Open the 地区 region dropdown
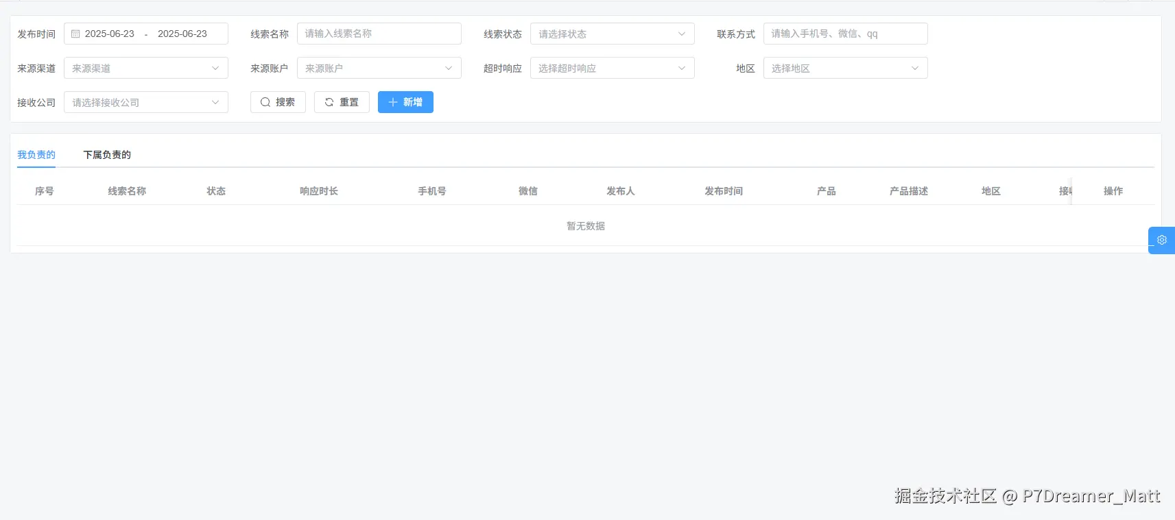The width and height of the screenshot is (1175, 520). pos(846,68)
